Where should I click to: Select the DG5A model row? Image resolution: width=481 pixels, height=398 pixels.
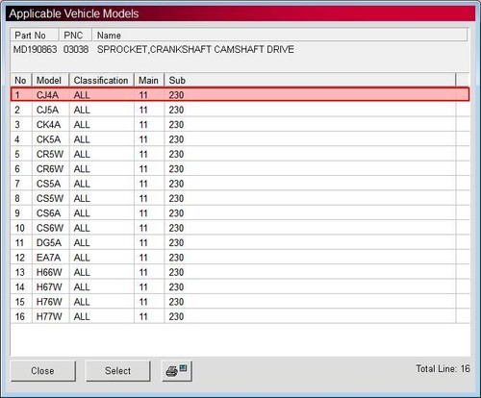(240, 242)
